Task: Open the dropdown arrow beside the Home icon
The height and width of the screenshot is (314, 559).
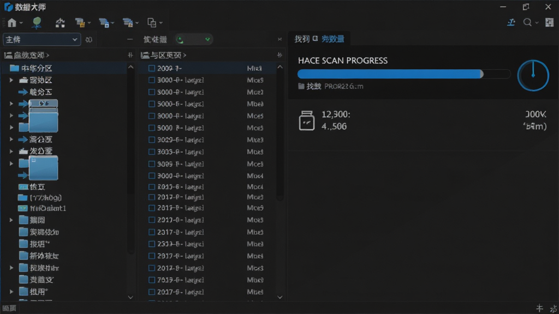Action: [21, 23]
